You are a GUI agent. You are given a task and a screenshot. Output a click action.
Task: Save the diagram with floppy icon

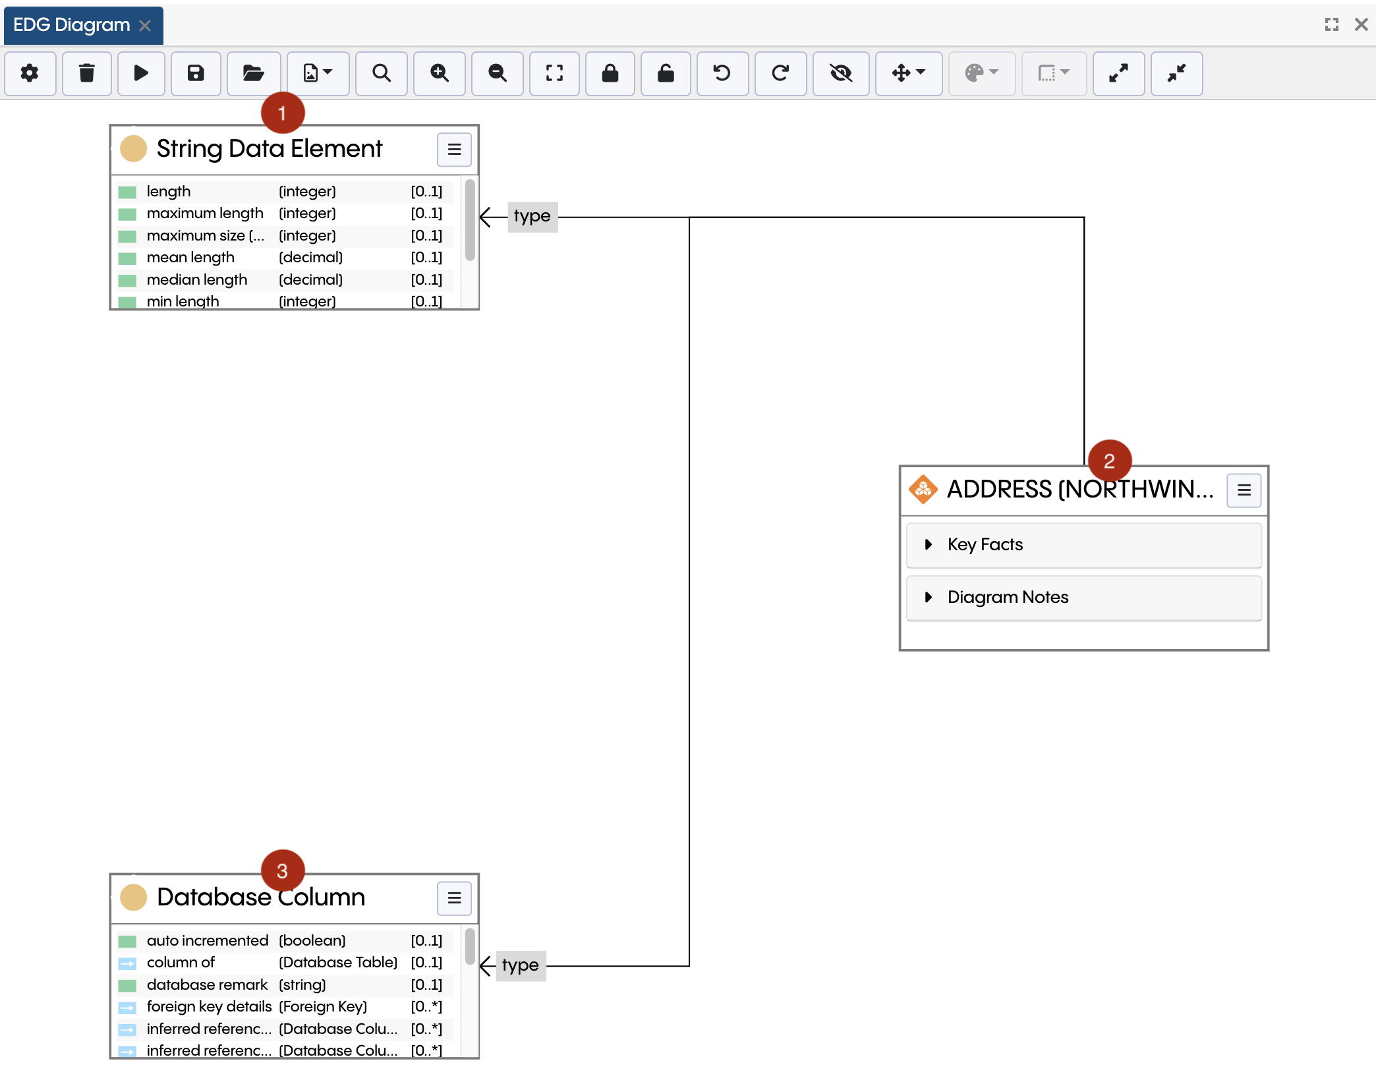click(x=196, y=73)
